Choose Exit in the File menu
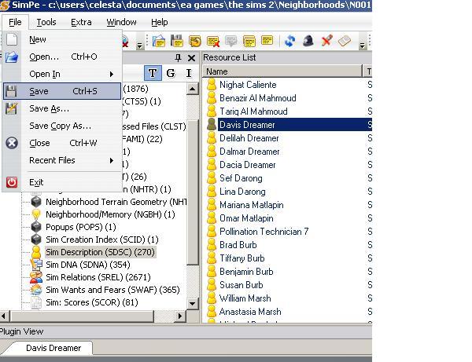 click(62, 182)
